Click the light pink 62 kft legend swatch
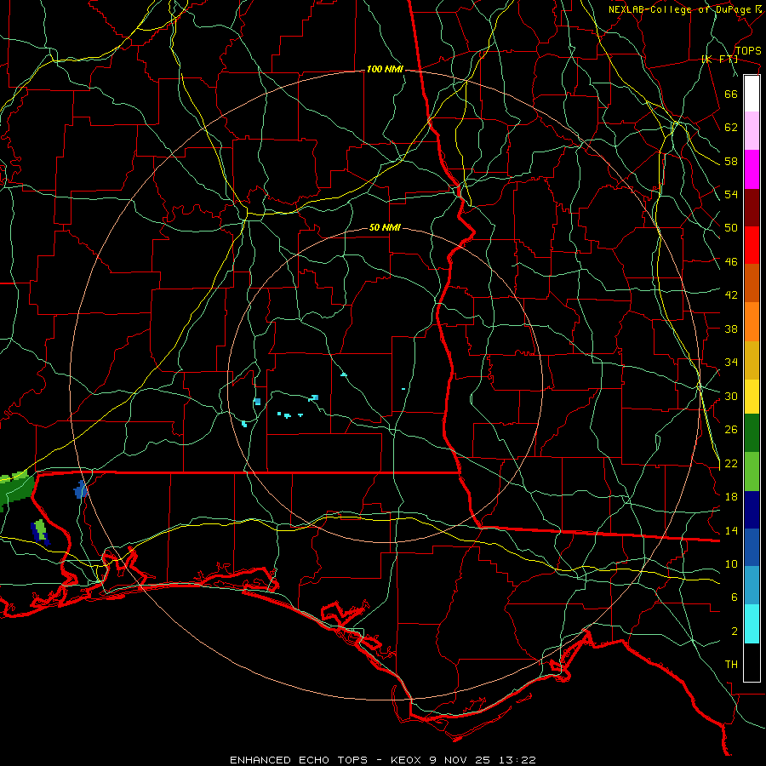Screen dimensions: 766x766 752,130
